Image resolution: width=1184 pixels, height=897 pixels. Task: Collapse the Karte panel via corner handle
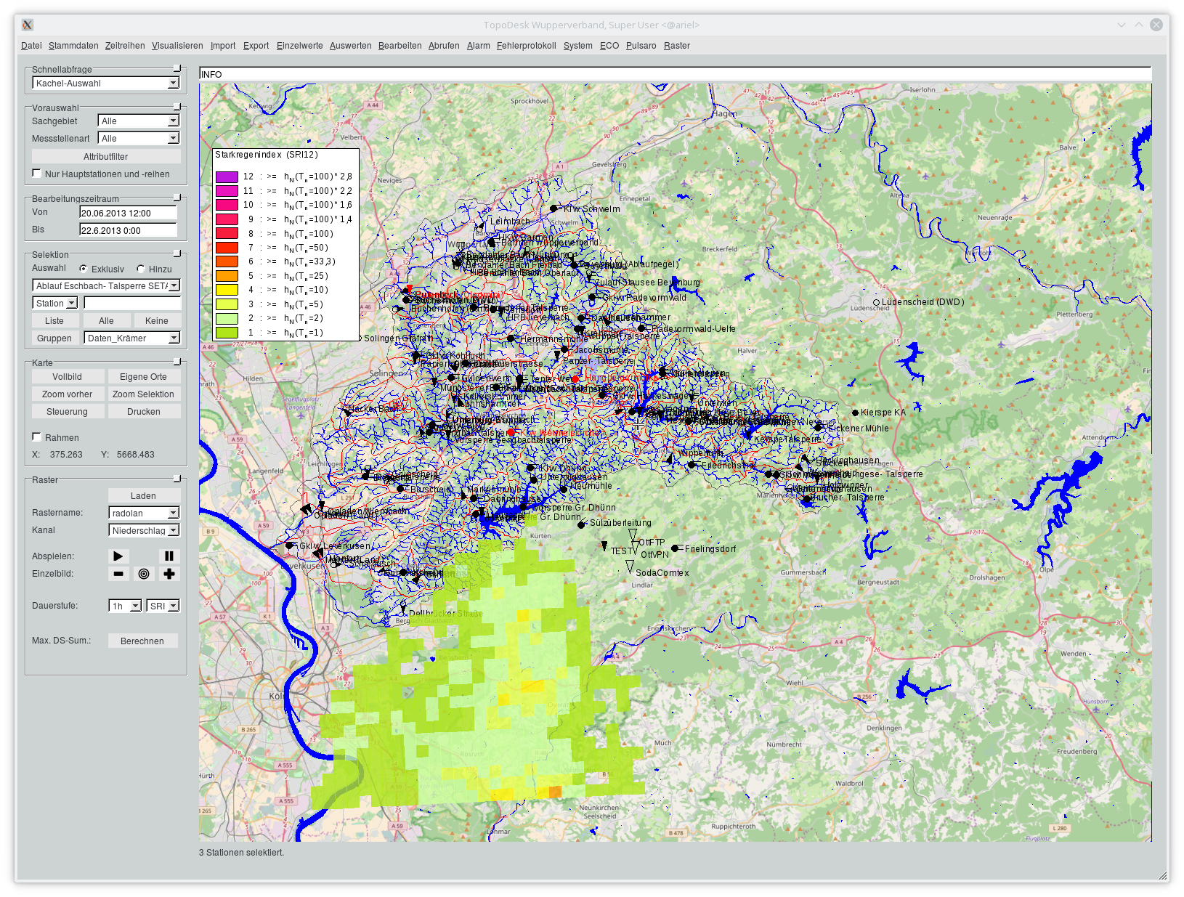pos(177,362)
